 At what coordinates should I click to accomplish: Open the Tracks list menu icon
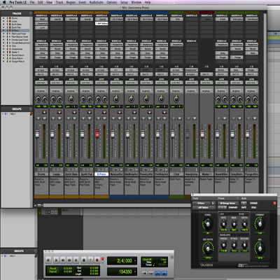click(x=31, y=13)
